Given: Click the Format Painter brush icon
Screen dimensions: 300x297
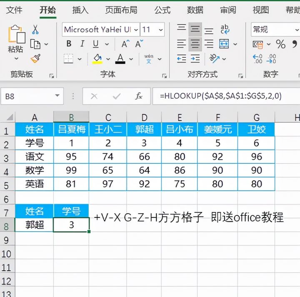Looking at the screenshot, I should pos(35,58).
